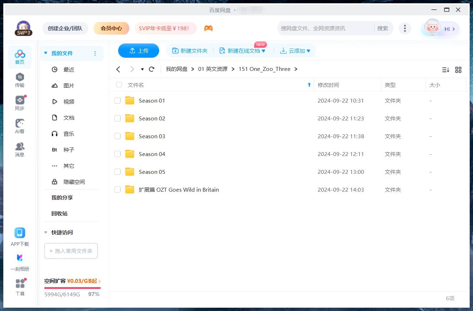The height and width of the screenshot is (311, 473).
Task: Click the 图片 (Pictures) category icon
Action: pyautogui.click(x=54, y=85)
